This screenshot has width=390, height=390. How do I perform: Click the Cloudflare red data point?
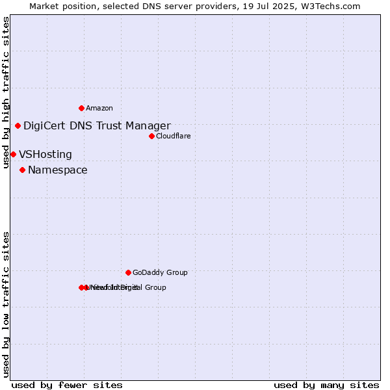pyautogui.click(x=151, y=136)
